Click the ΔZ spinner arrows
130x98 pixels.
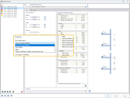coord(36,25)
